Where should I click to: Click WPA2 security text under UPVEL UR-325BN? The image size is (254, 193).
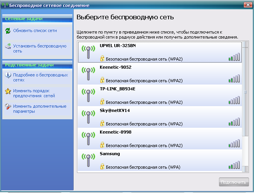pyautogui.click(x=144, y=59)
